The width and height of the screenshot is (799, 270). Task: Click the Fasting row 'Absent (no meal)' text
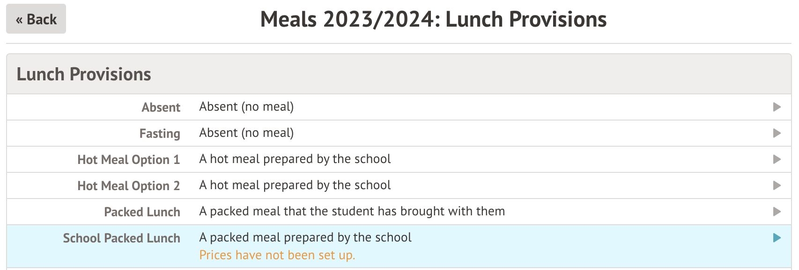tap(246, 133)
